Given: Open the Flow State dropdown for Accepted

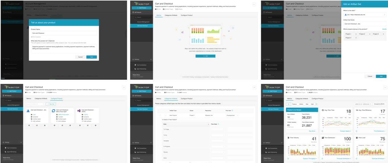Looking at the screenshot, I should tap(218, 141).
